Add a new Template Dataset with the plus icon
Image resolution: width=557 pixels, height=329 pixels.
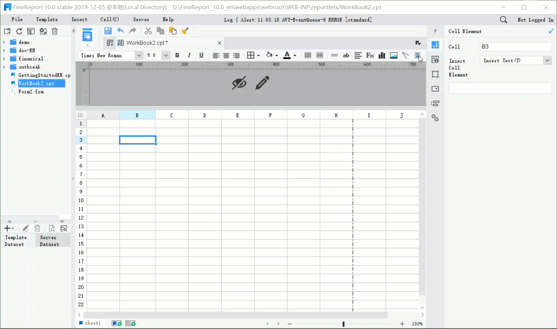tap(7, 228)
